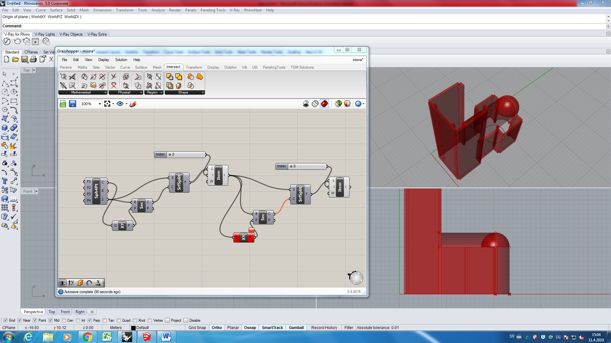Switch to V-Ray Lights toolbar tab
611x343 pixels.
point(45,34)
